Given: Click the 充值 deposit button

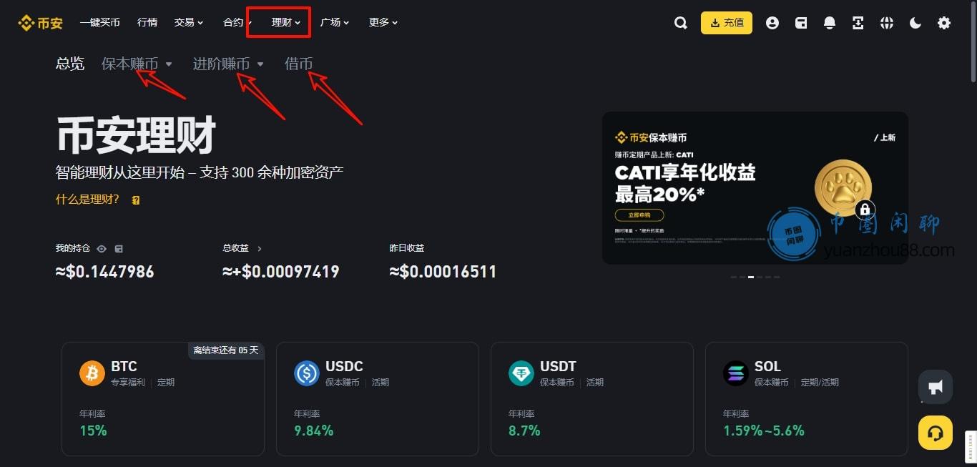Looking at the screenshot, I should tap(727, 23).
